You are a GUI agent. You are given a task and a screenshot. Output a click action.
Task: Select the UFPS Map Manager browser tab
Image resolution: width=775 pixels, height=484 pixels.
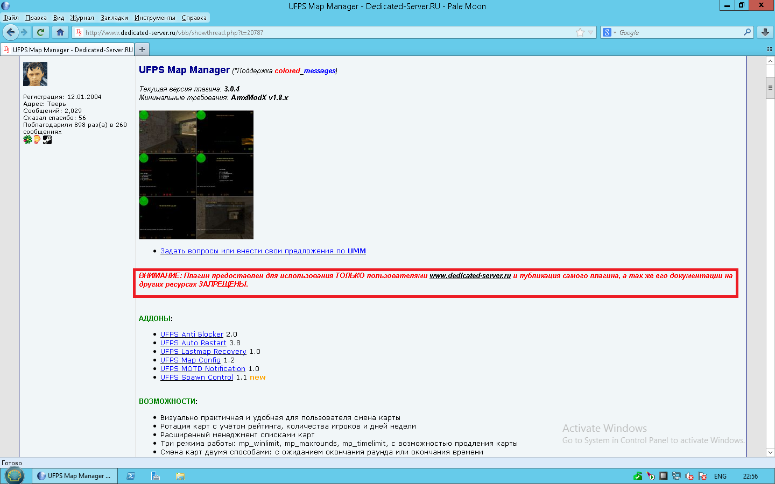[x=67, y=49]
